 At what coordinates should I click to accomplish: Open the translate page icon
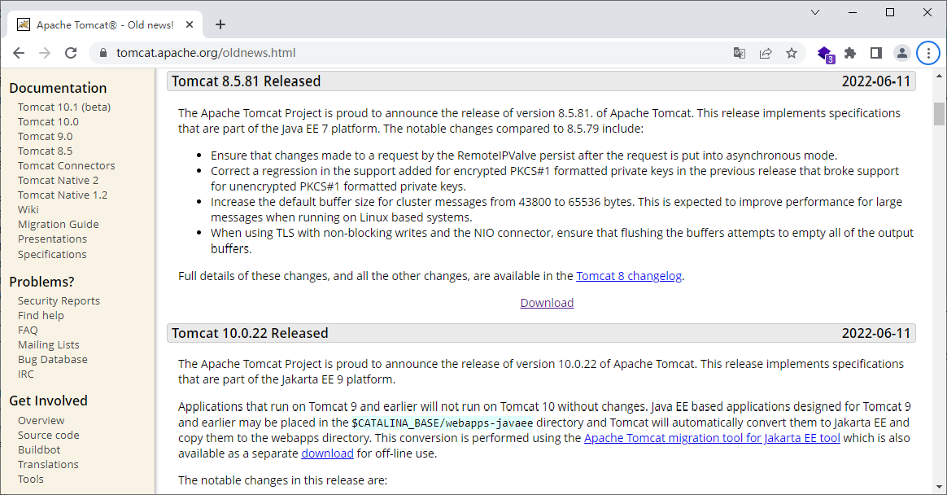click(740, 53)
